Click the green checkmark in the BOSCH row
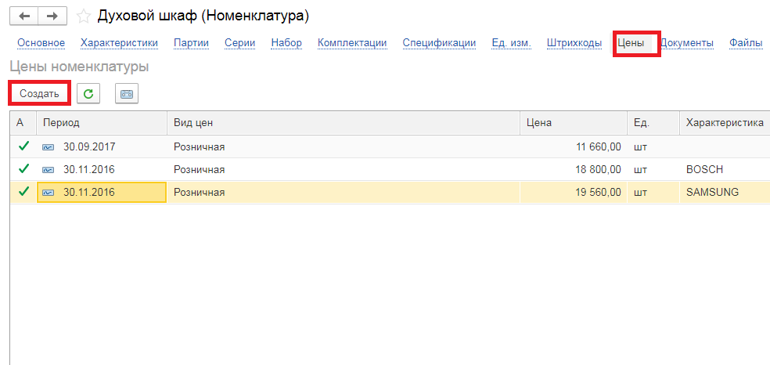The width and height of the screenshot is (770, 365). [23, 169]
